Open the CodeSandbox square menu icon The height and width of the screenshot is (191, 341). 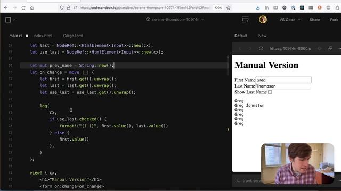coord(8,20)
